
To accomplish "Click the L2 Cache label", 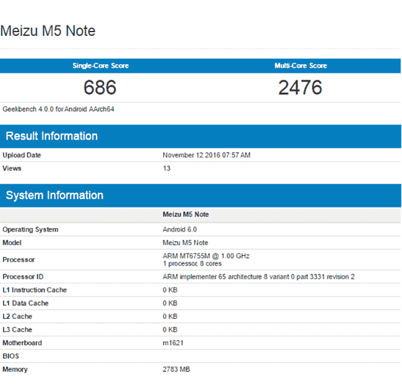I will tap(17, 316).
